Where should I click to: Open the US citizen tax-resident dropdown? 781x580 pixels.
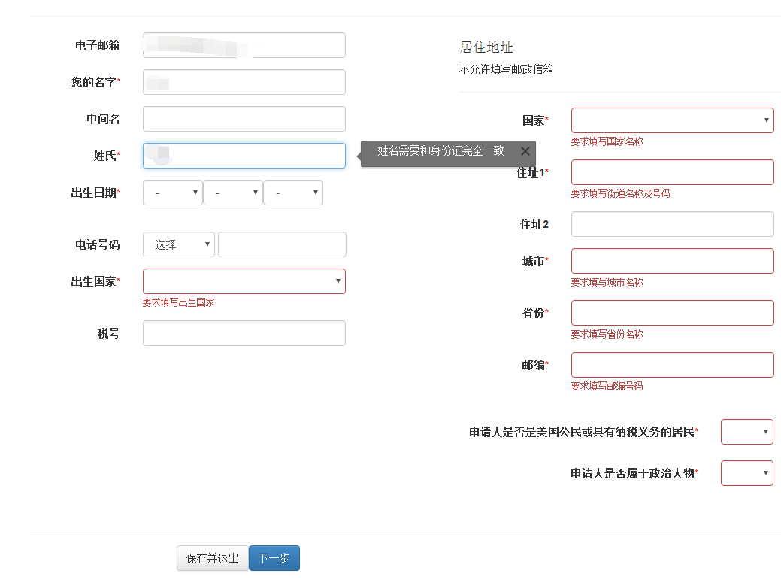point(746,432)
